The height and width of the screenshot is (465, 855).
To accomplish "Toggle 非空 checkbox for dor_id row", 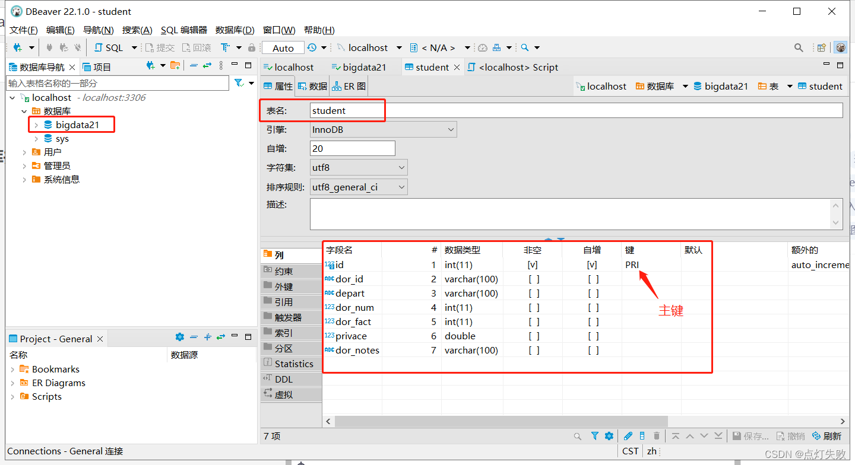I will (x=534, y=279).
